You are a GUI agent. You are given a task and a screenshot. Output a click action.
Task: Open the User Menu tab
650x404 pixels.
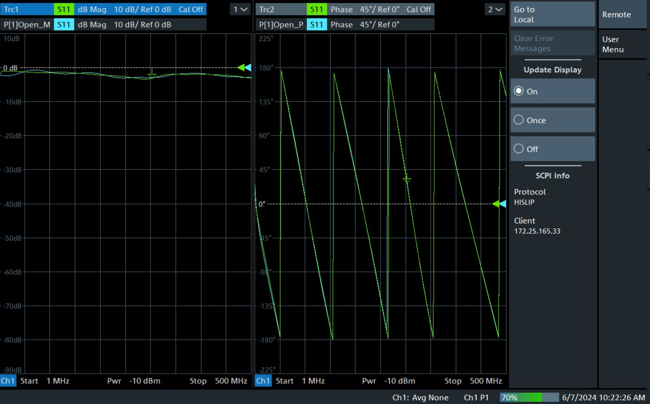click(x=623, y=44)
